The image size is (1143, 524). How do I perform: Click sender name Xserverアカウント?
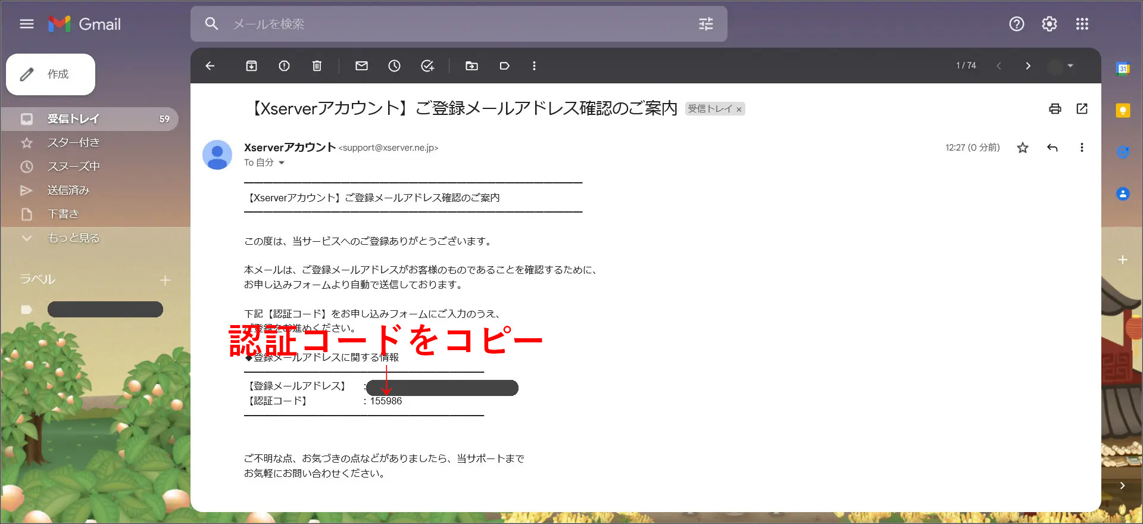[290, 147]
